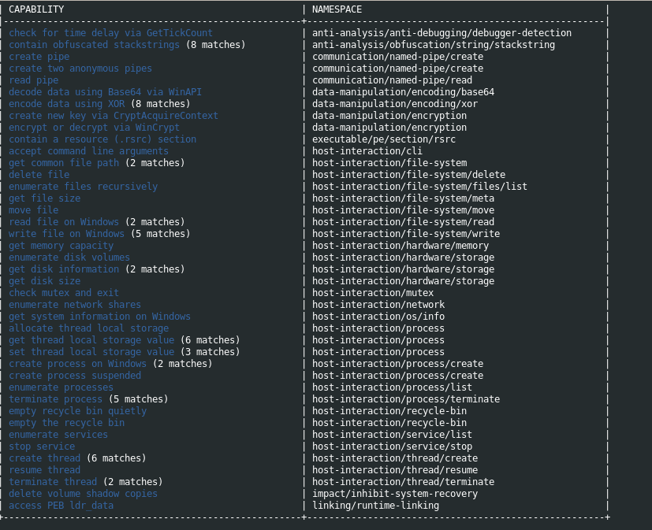Viewport: 652px width, 530px height.
Task: Click 'decode data using Base64 via WinAPI'
Action: tap(105, 92)
